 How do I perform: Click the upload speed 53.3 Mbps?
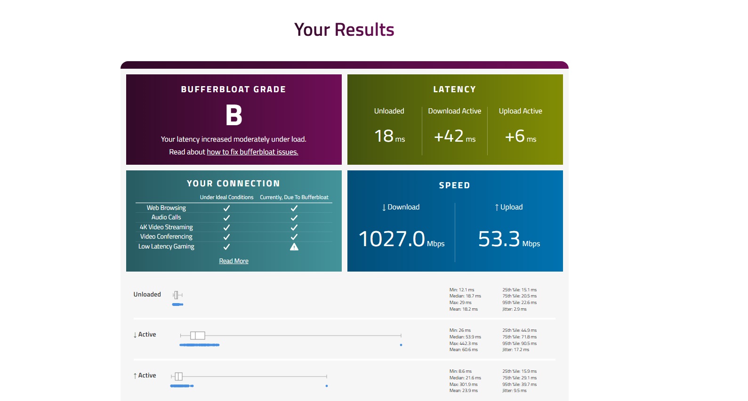coord(509,239)
